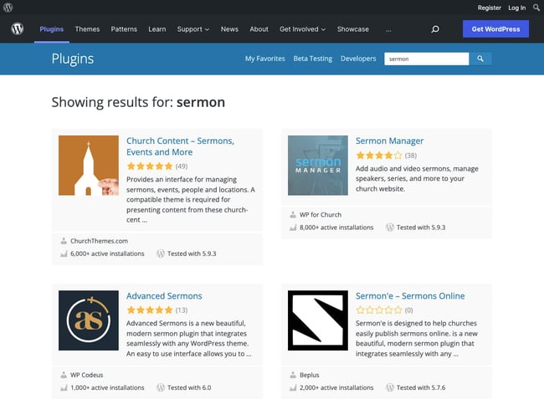Expand the Support dropdown menu

[x=193, y=29]
